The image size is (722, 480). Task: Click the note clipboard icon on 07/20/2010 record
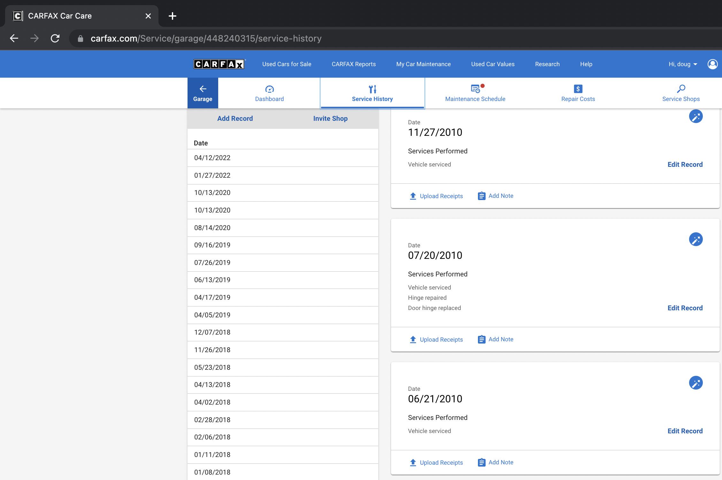[482, 339]
